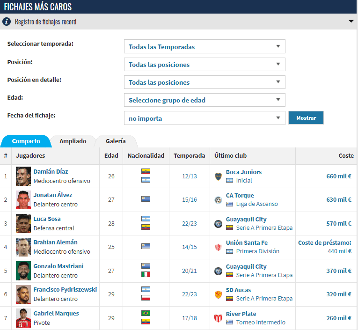
Task: Click the 320 mil € transfer fee
Action: 339,294
